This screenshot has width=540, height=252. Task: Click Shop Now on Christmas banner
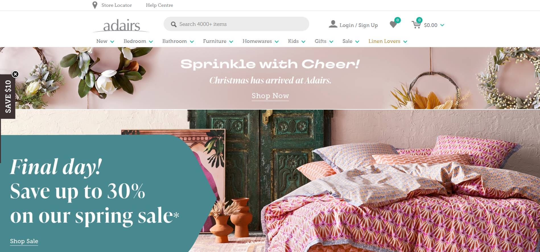pos(270,96)
